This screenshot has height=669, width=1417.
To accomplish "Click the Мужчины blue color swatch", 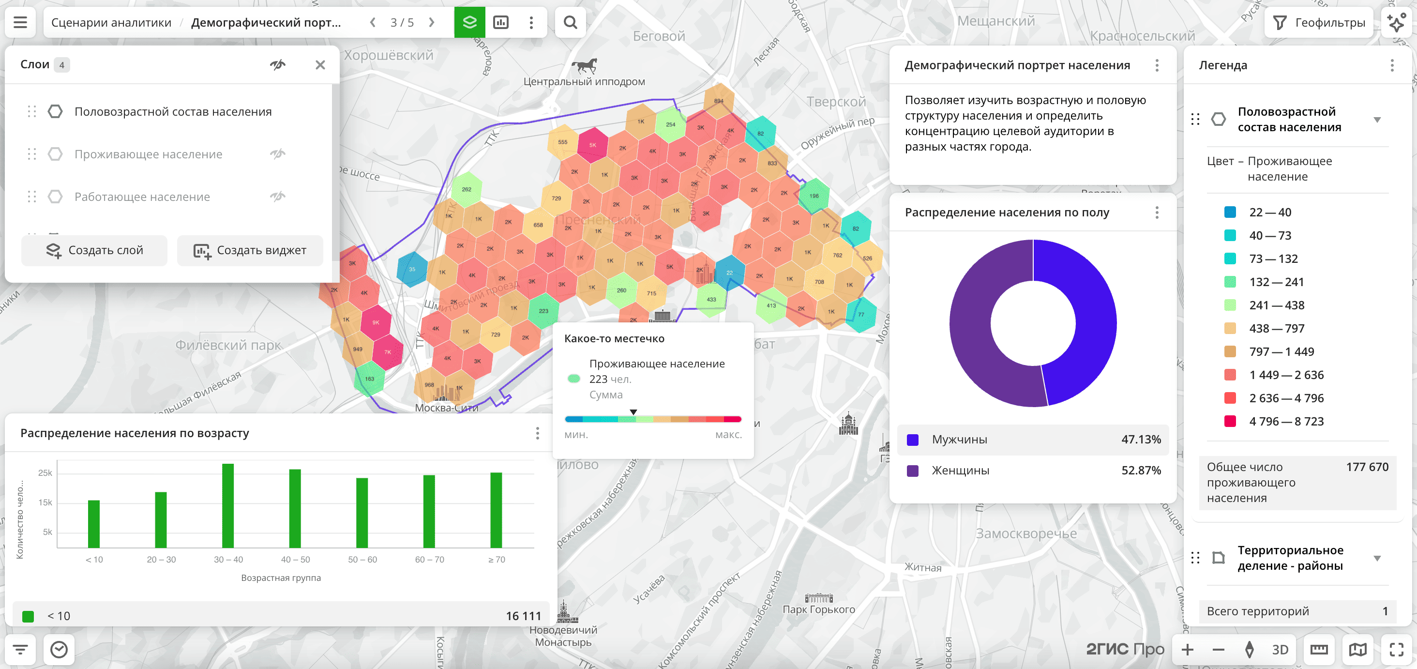I will coord(913,440).
